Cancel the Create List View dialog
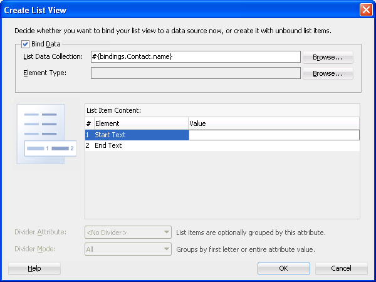 [x=342, y=268]
